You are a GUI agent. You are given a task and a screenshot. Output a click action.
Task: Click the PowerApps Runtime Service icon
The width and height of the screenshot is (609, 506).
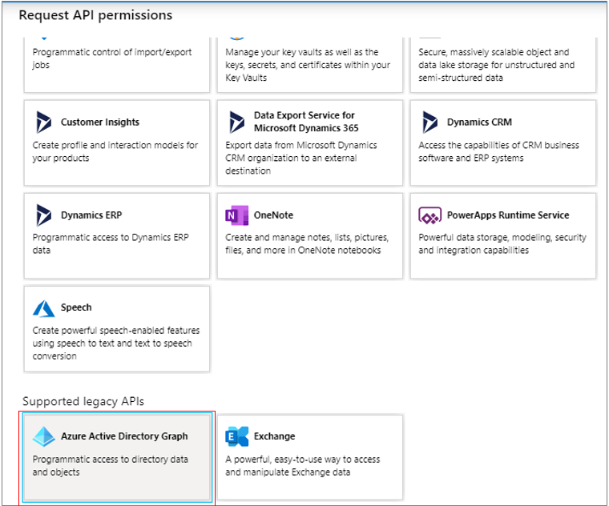(x=430, y=215)
